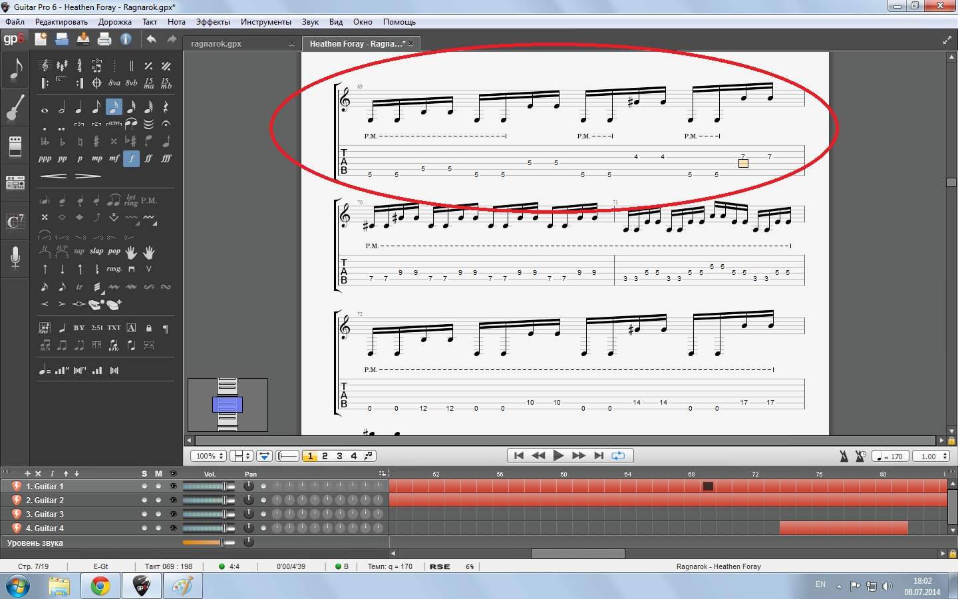
Task: Add a new track with plus button
Action: 27,473
